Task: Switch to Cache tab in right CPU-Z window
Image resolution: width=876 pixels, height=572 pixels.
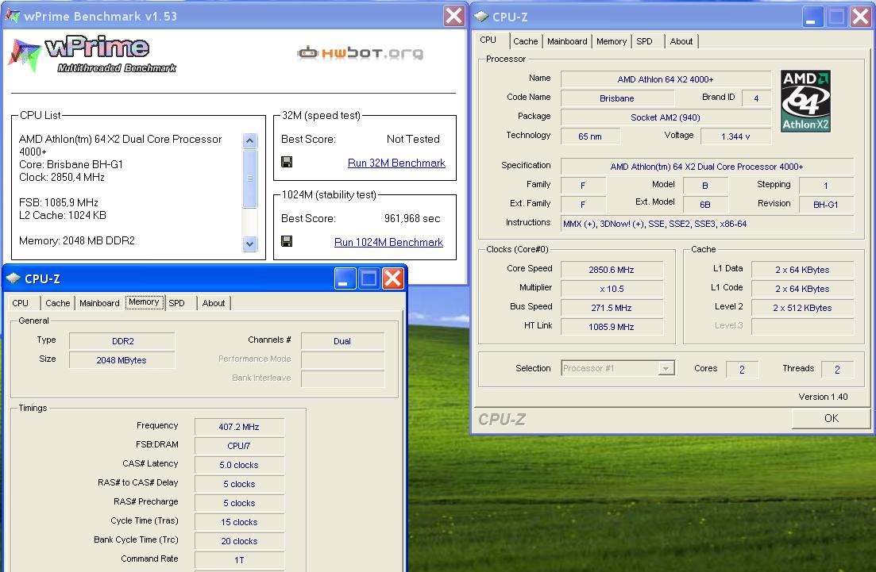Action: point(525,41)
